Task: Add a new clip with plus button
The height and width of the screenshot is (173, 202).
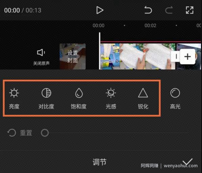Action: pos(187,57)
